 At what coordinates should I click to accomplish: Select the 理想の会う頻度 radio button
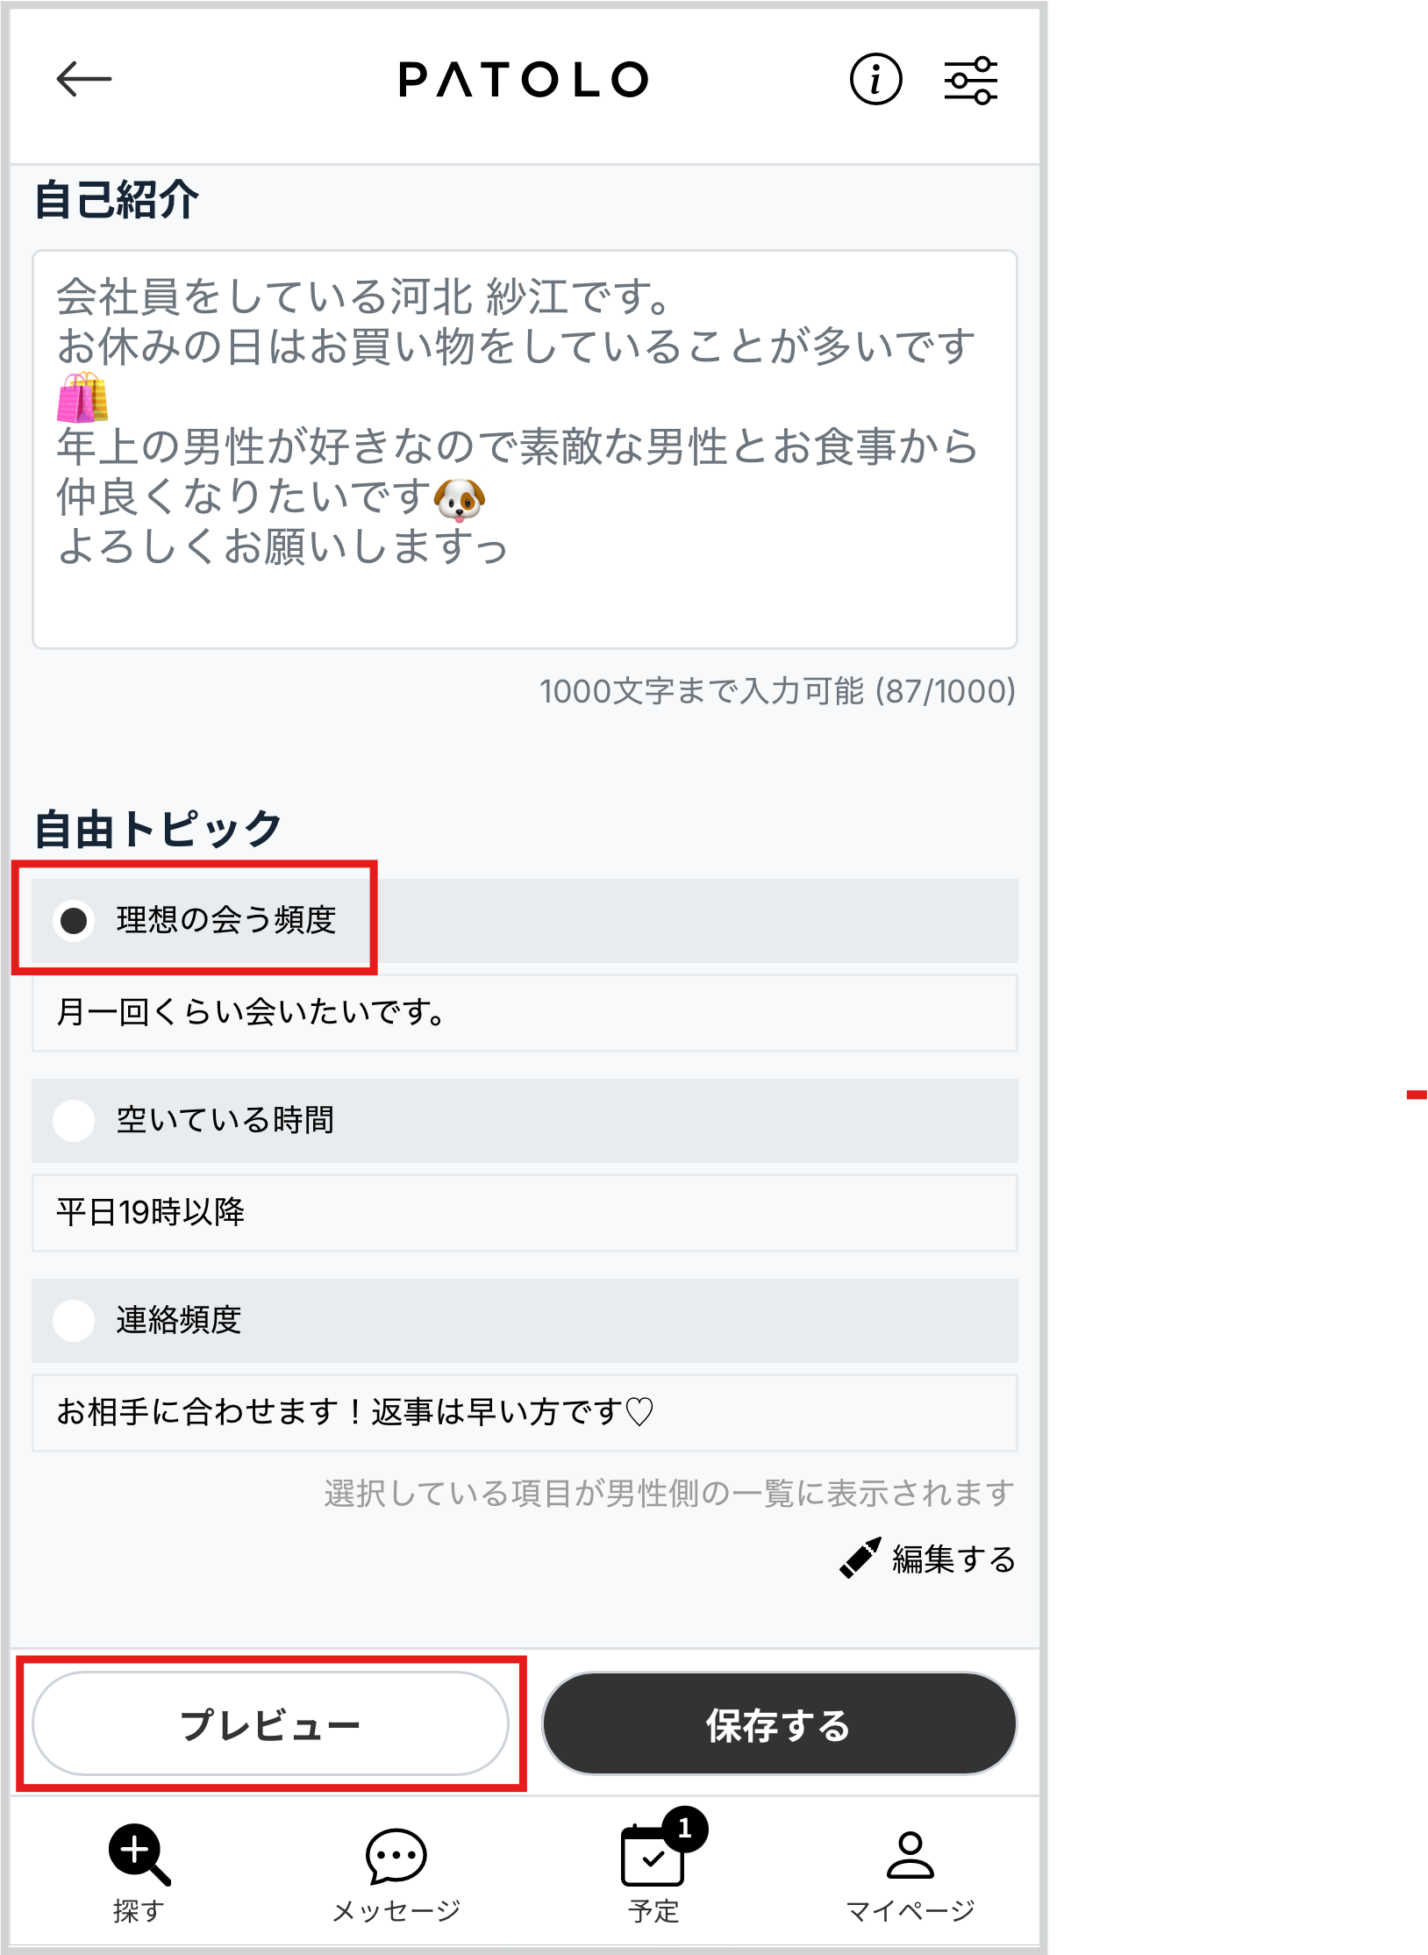tap(74, 920)
